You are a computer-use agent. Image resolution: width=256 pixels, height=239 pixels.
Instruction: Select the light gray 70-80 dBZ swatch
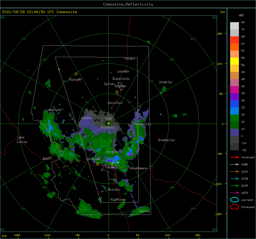234,26
